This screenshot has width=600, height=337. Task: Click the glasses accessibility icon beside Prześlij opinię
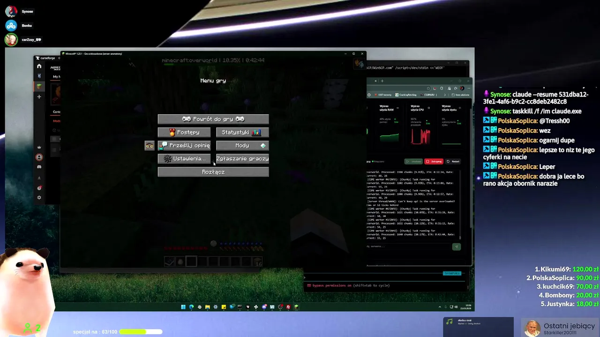click(x=150, y=146)
